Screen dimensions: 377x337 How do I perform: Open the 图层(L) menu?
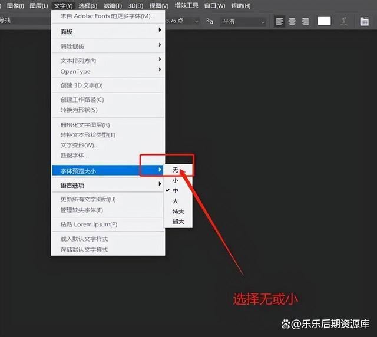pyautogui.click(x=39, y=6)
